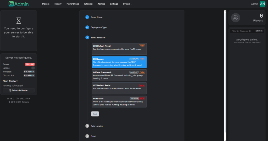Click the step 4 Data Location circle

pyautogui.click(x=87, y=126)
